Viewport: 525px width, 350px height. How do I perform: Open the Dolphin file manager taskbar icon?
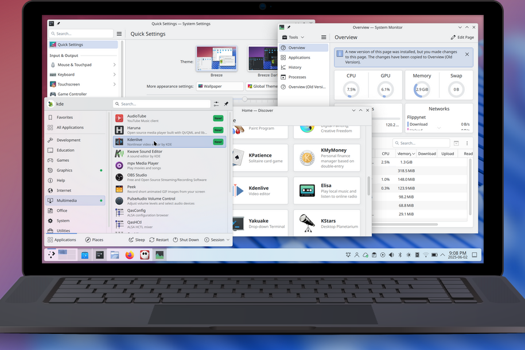click(115, 255)
